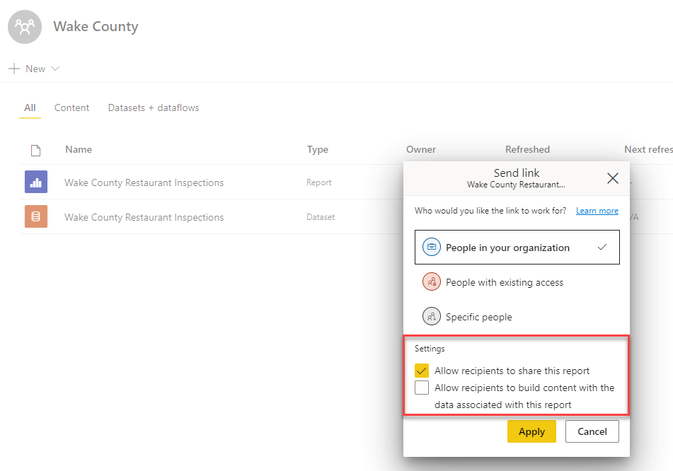Close the Send link dialog
The height and width of the screenshot is (471, 673).
click(x=613, y=178)
